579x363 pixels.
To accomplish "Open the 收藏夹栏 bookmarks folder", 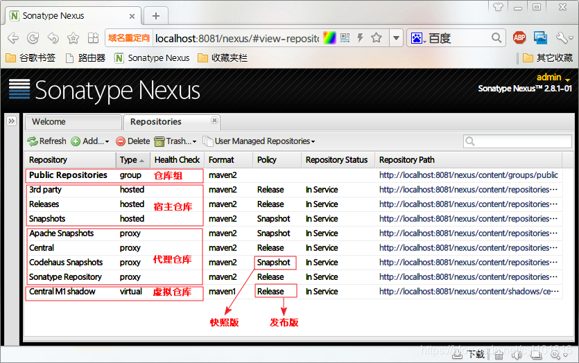I will point(223,58).
